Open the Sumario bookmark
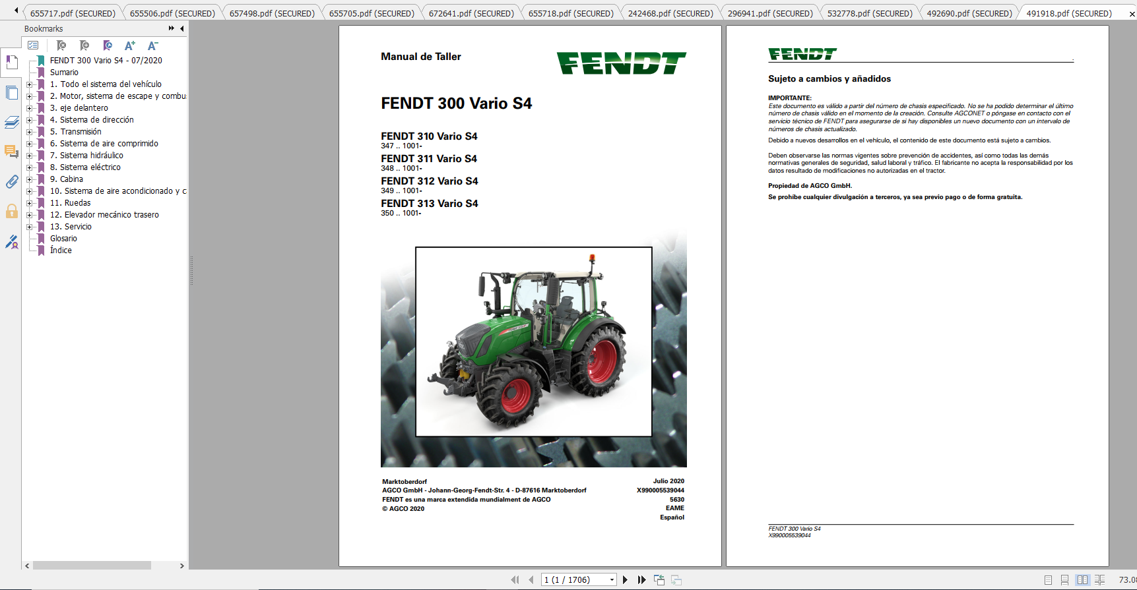Image resolution: width=1137 pixels, height=590 pixels. [64, 73]
